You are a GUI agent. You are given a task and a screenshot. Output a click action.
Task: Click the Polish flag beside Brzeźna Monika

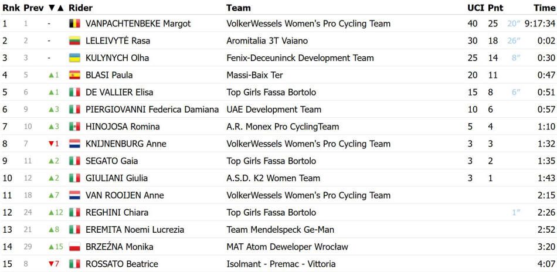[74, 247]
